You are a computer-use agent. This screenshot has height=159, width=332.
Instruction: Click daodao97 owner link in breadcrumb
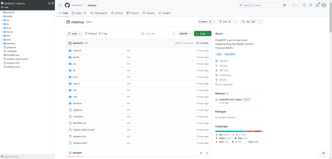pyautogui.click(x=77, y=5)
